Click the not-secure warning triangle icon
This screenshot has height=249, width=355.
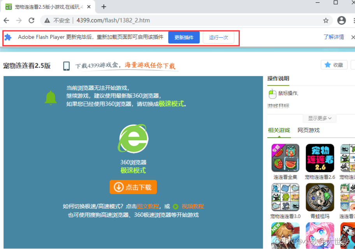47,21
